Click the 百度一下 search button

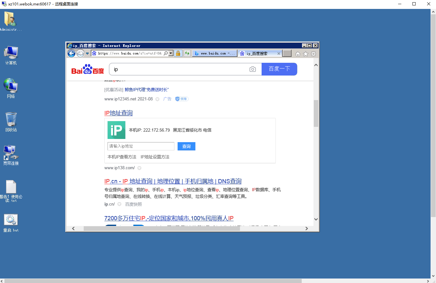pos(279,69)
